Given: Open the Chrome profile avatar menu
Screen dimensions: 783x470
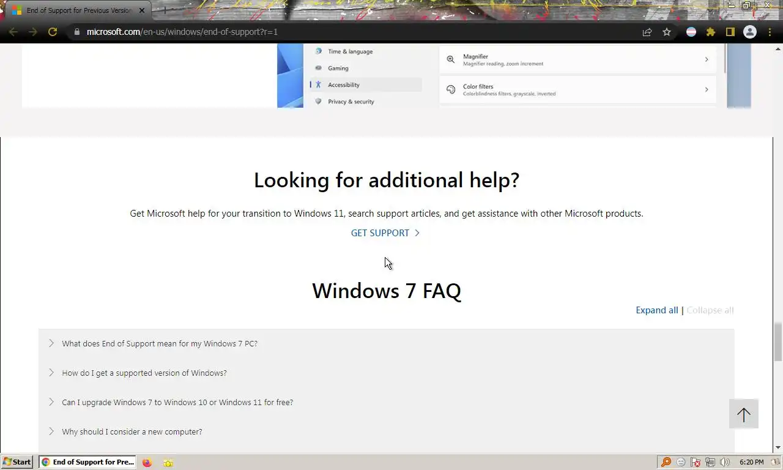Looking at the screenshot, I should point(750,32).
